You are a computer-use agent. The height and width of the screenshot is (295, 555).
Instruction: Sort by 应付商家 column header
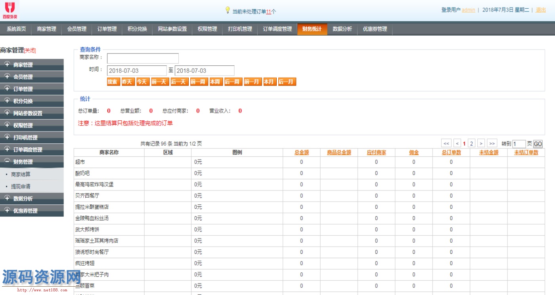pos(377,152)
